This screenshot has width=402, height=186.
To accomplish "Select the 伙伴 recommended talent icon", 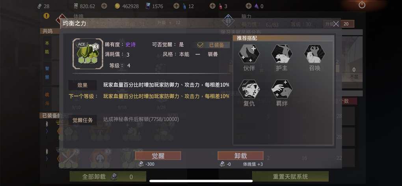I will 249,54.
